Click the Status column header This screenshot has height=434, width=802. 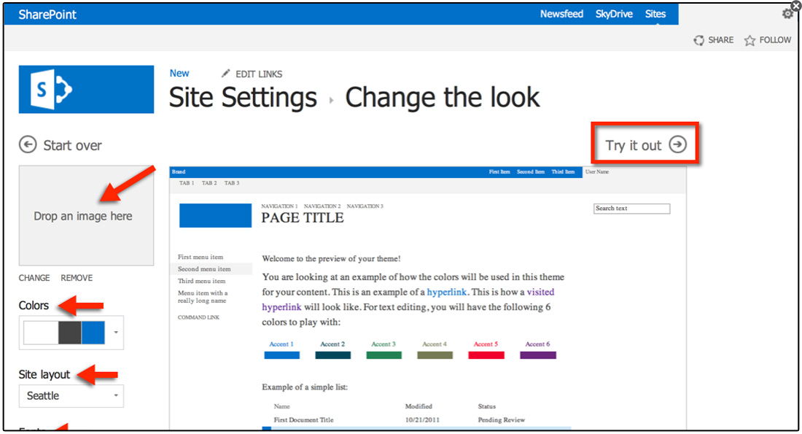click(487, 406)
